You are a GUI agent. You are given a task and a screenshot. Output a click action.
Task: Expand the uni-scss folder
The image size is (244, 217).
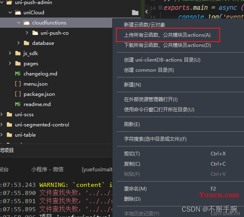tap(2, 115)
